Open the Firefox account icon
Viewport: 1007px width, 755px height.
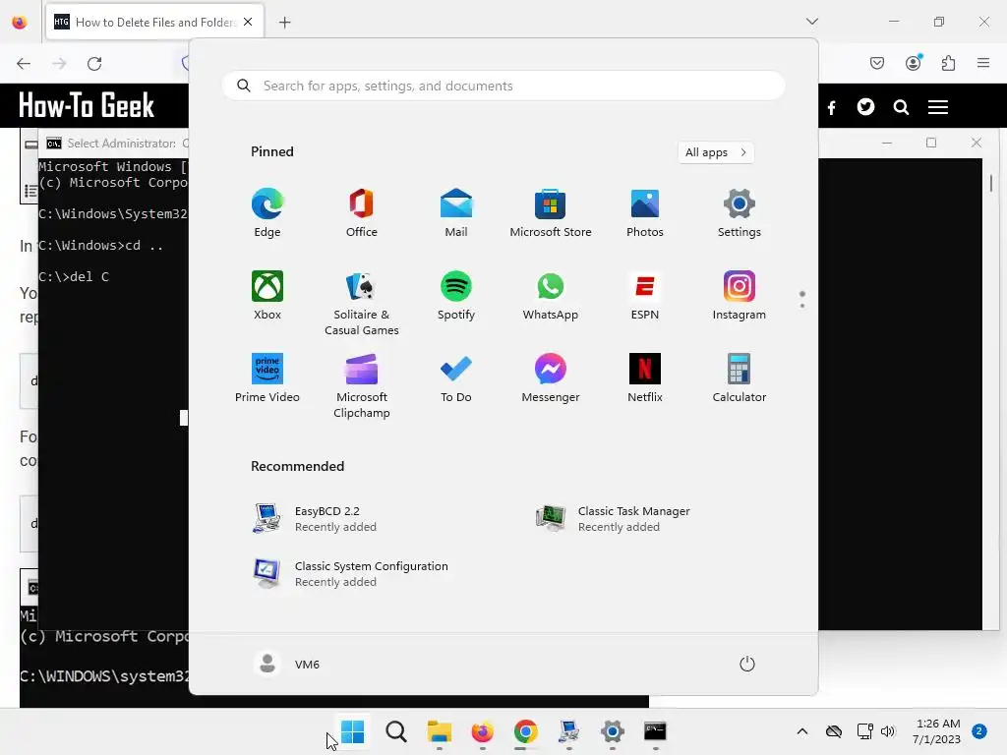(x=914, y=63)
